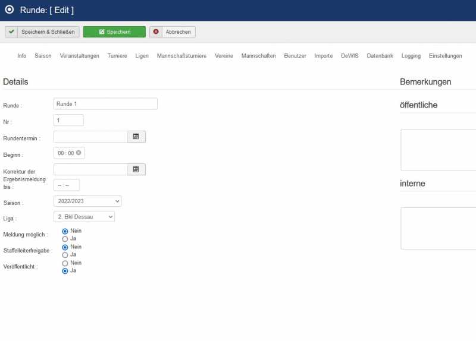Clear the Beginn time with the x icon
The width and height of the screenshot is (476, 341).
tap(79, 153)
